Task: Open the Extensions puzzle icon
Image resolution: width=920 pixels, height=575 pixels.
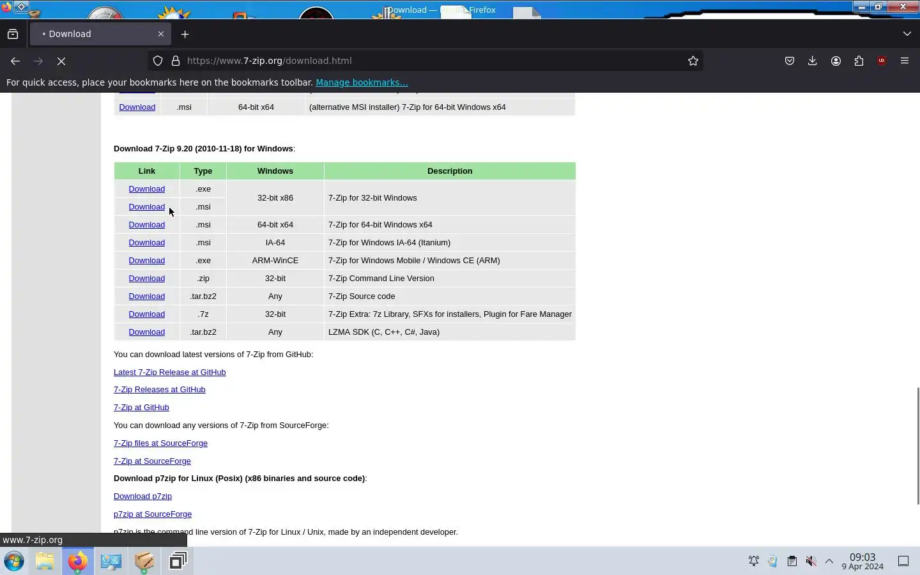Action: 859,61
